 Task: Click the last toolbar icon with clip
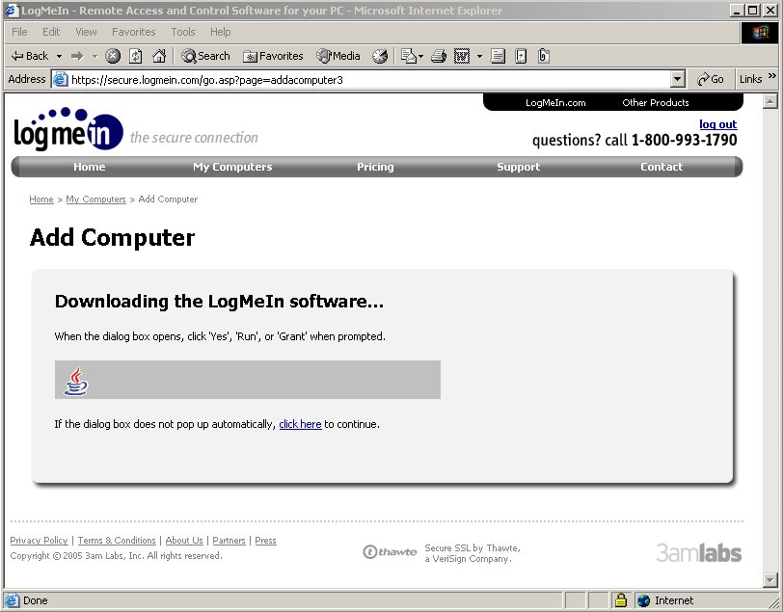click(543, 56)
